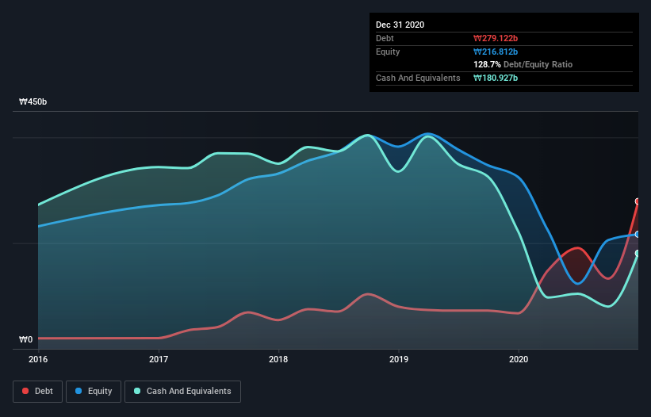Click the Equity row label in tooltip
651x417 pixels.
[388, 52]
